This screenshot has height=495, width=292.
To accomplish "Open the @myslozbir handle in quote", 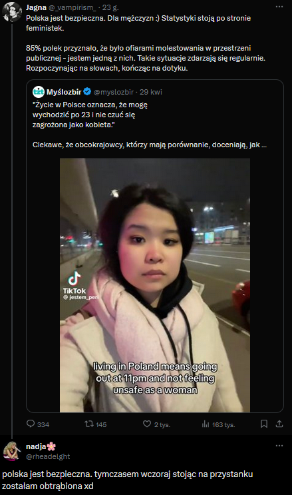I will point(114,92).
